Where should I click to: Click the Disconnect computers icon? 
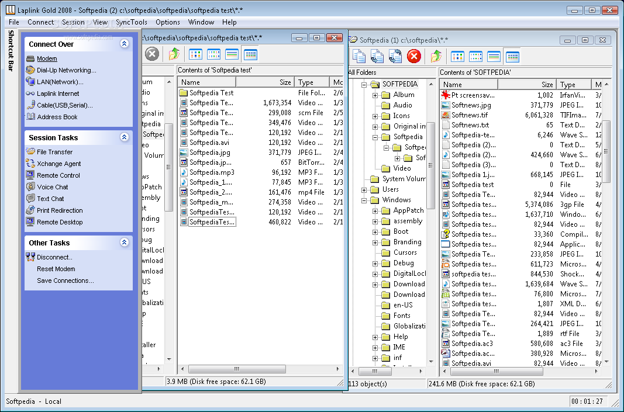coord(30,257)
